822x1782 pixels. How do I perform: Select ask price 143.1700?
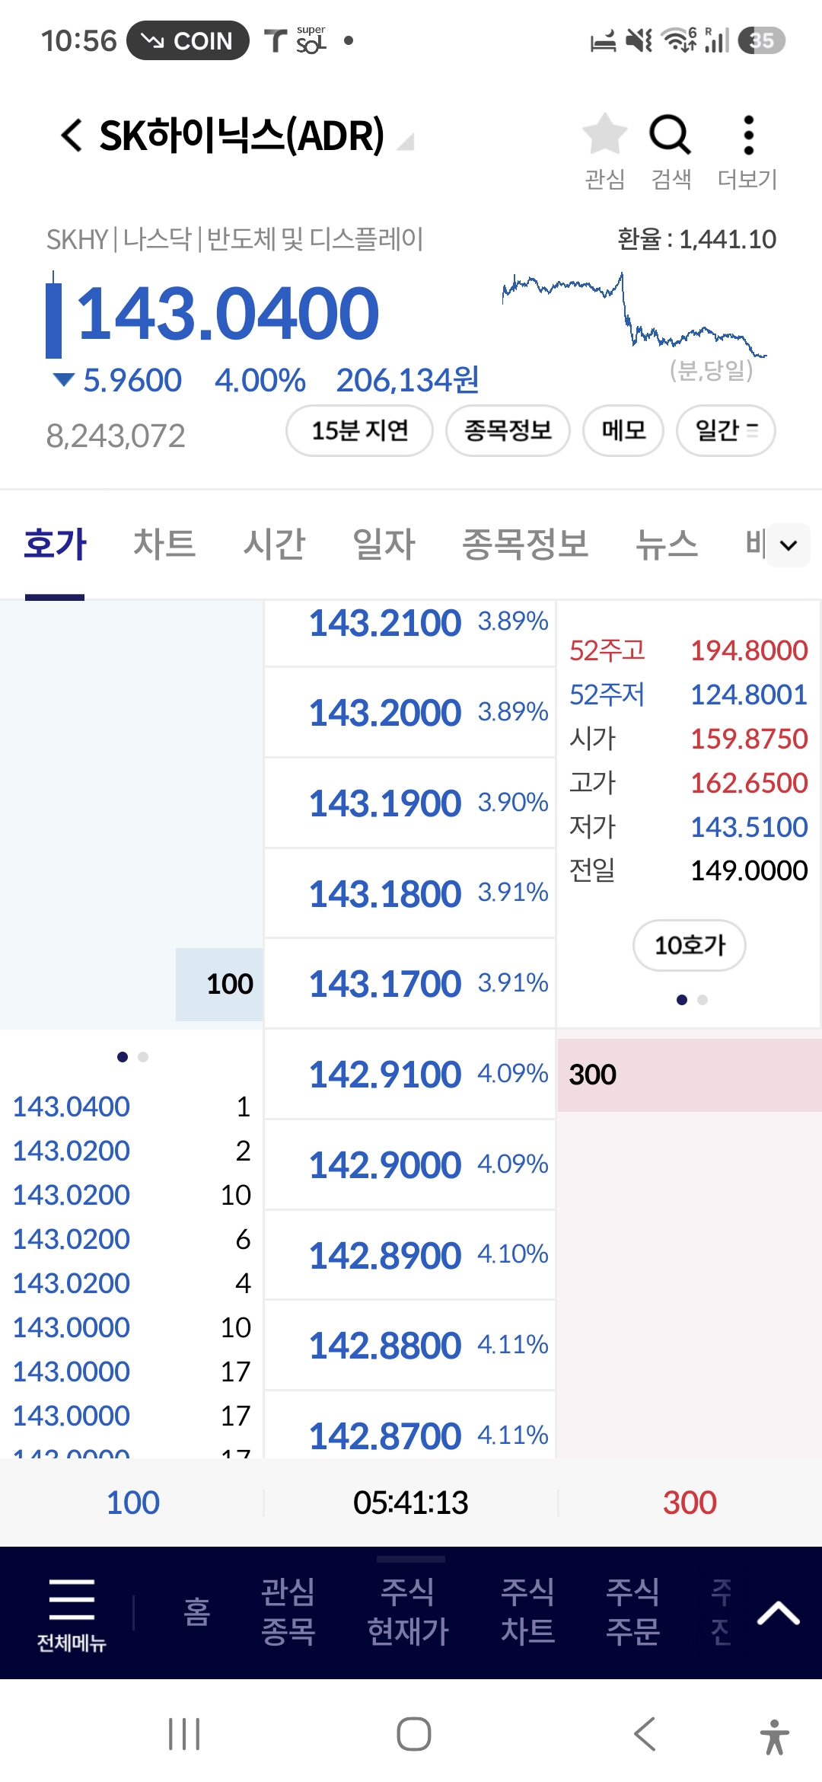(409, 984)
